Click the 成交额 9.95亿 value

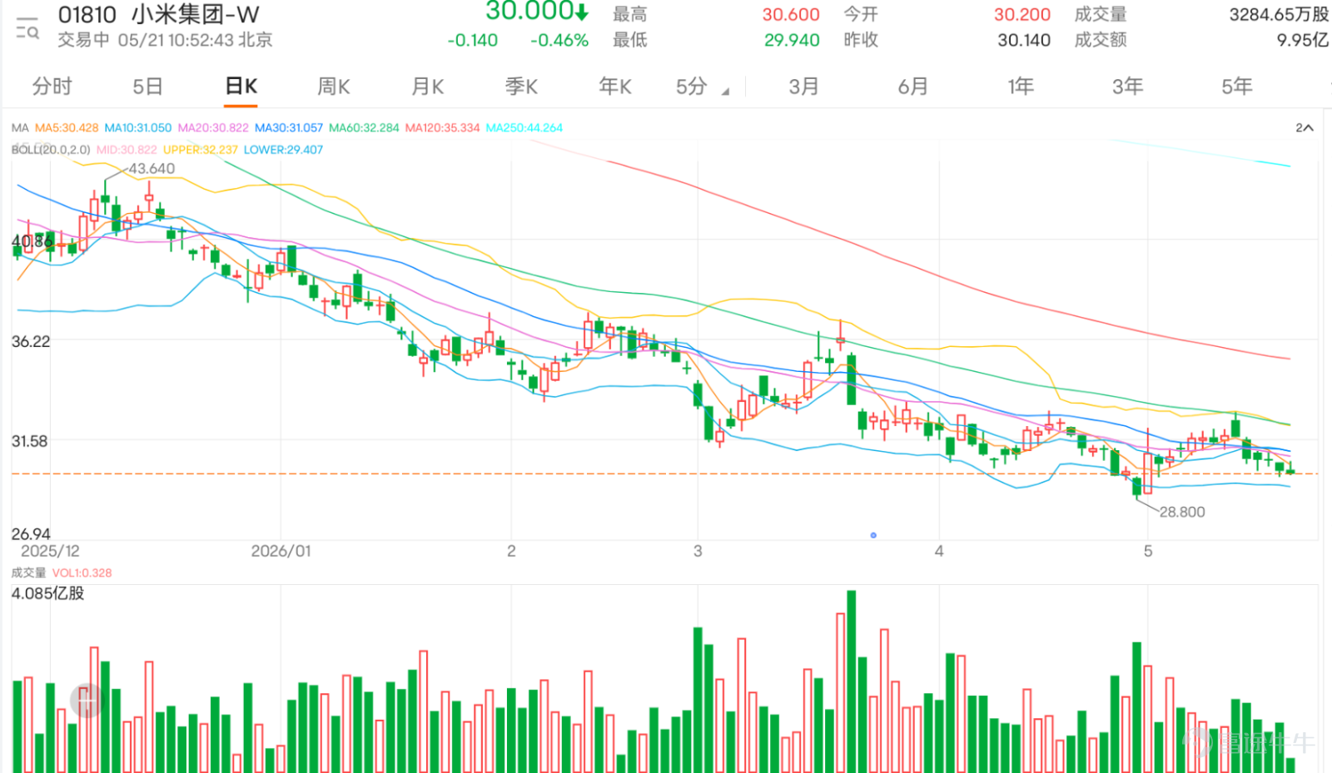[1303, 40]
